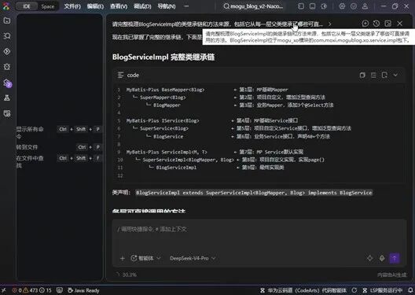This screenshot has height=295, width=415.
Task: Click the refresh sync icon in status bar
Action: pyautogui.click(x=354, y=290)
